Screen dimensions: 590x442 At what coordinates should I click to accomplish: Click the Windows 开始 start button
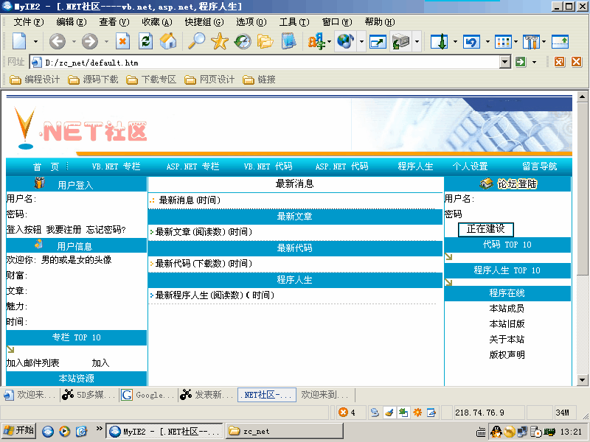click(19, 431)
